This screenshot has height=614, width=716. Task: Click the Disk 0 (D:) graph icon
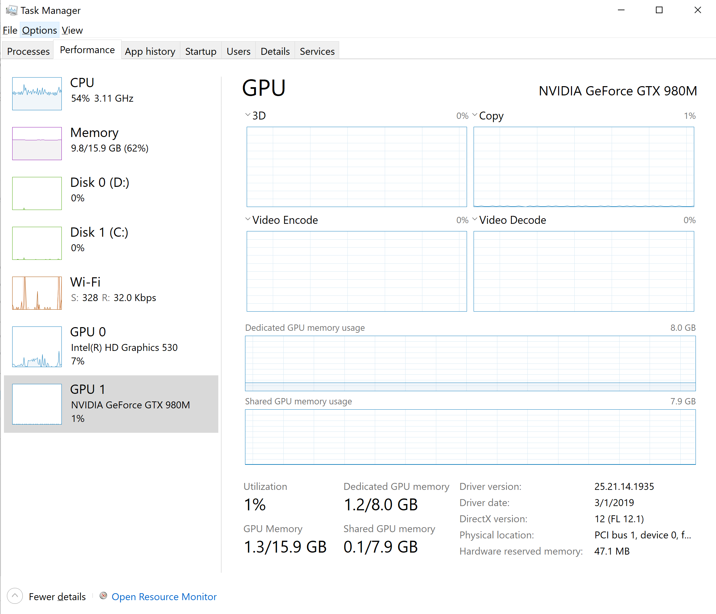pos(37,193)
